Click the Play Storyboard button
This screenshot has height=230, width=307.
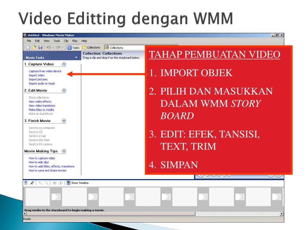click(x=61, y=183)
